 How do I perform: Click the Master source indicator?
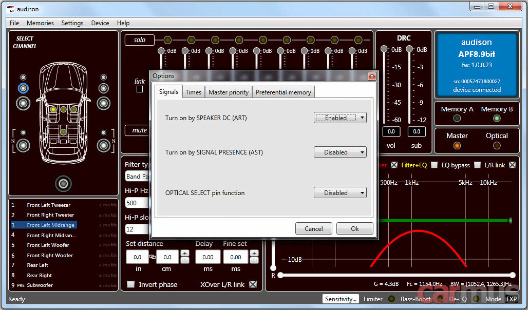(x=457, y=145)
